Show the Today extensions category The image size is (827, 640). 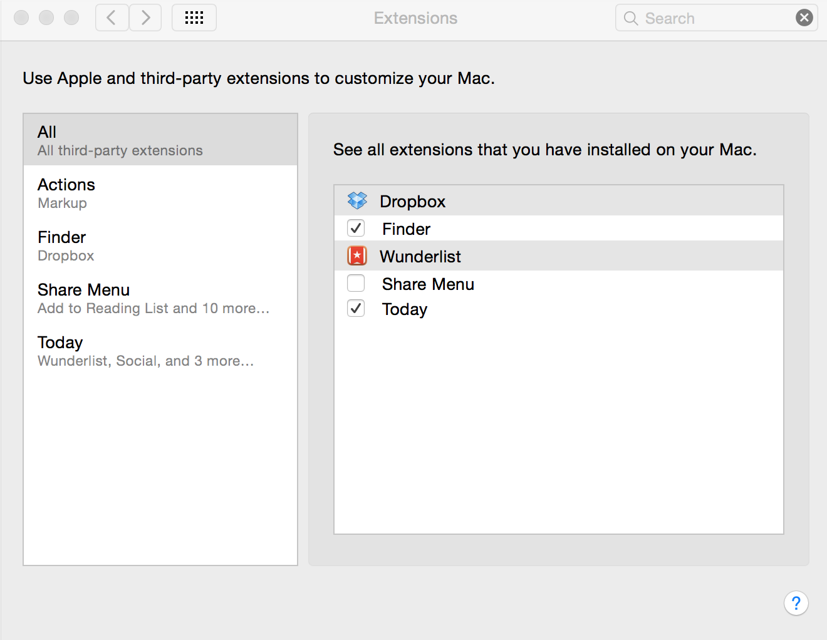coord(160,351)
